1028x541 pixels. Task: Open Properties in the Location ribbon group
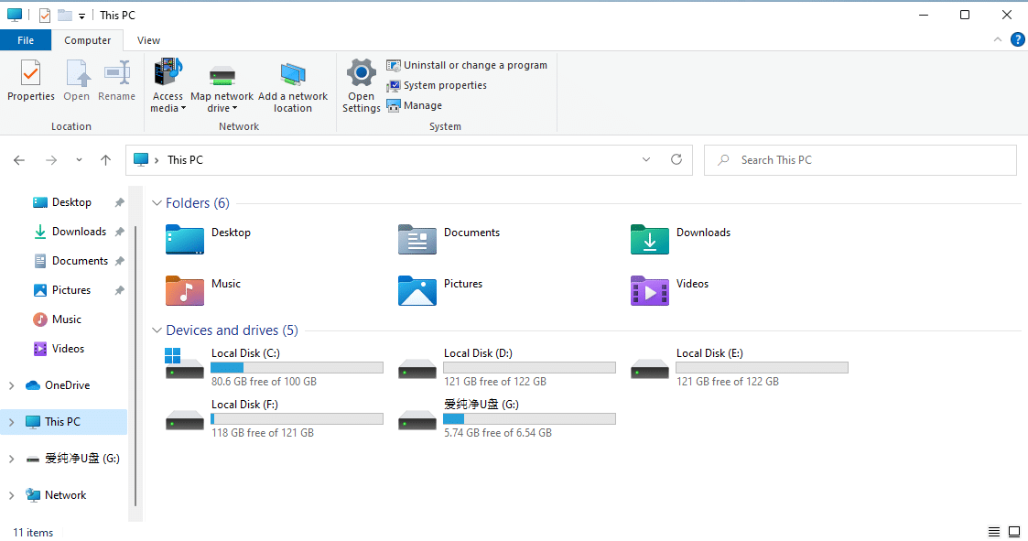pos(31,80)
